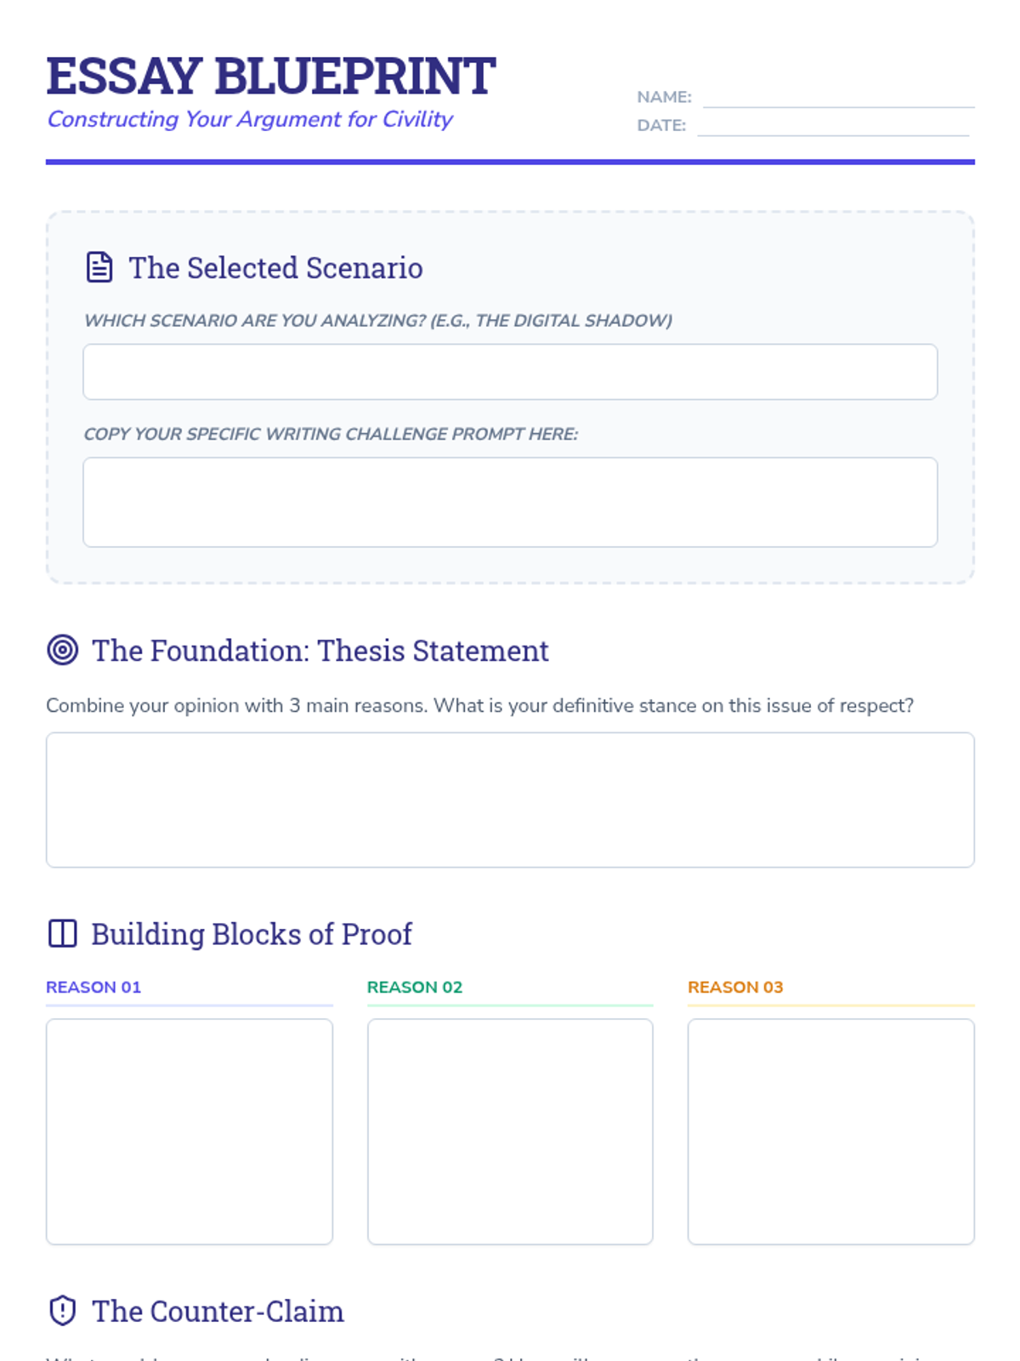Click the target icon next to Thesis Statement
Screen dimensions: 1020x1361
63,650
